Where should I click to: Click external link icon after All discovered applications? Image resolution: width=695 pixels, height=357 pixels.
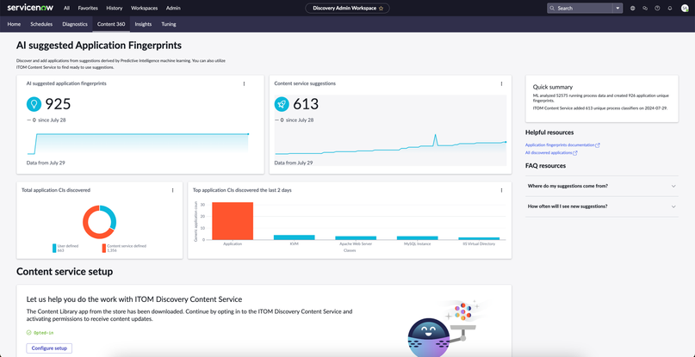[575, 153]
